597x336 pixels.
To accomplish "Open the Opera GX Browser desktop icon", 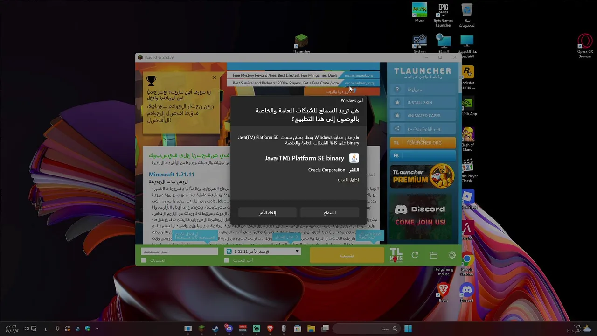I will coord(585,46).
